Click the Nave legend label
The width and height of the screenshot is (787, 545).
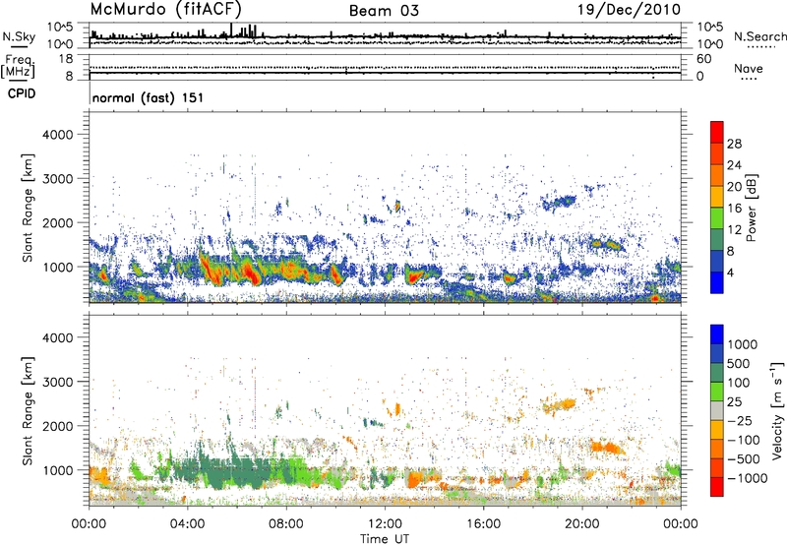[x=749, y=69]
